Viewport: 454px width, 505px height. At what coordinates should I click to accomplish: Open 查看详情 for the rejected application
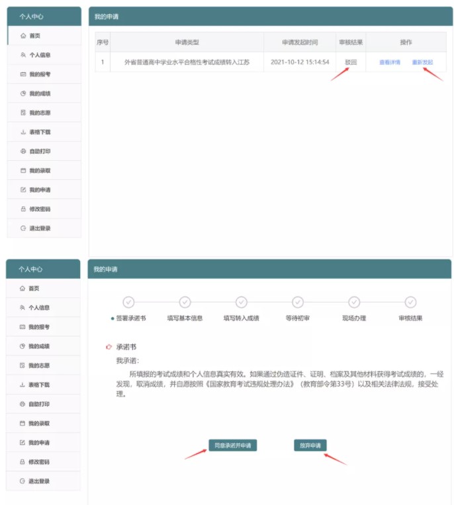click(x=389, y=63)
